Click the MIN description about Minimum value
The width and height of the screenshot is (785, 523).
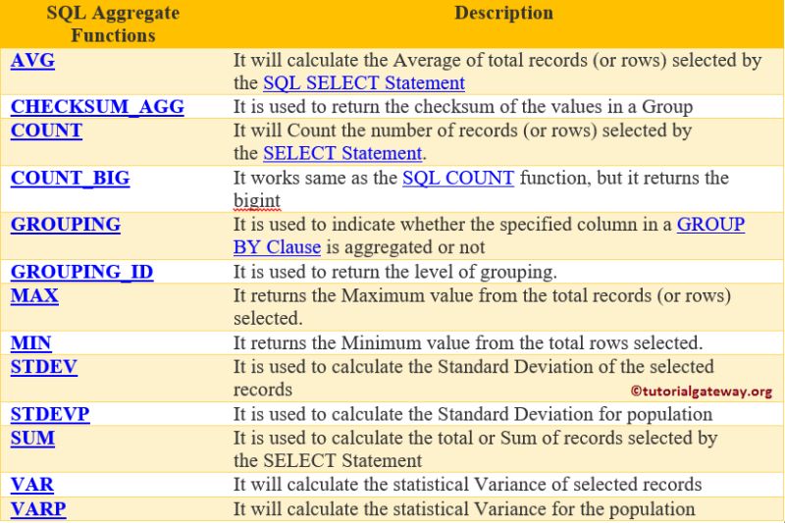[468, 342]
